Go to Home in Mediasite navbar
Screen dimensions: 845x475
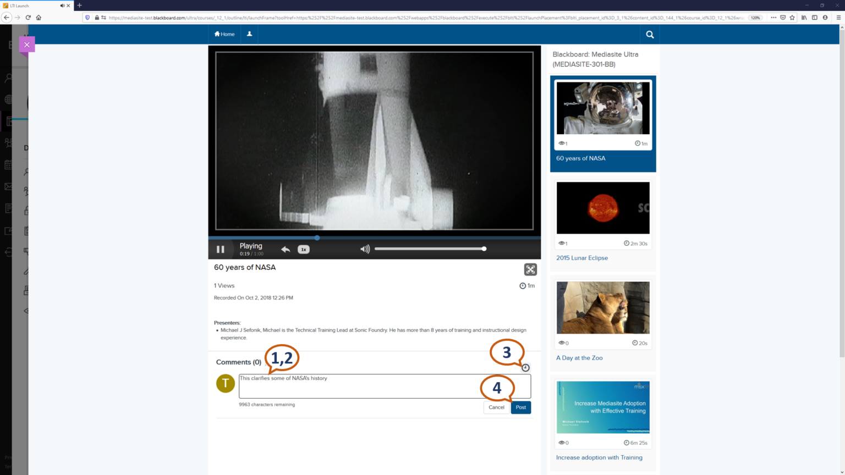coord(224,34)
